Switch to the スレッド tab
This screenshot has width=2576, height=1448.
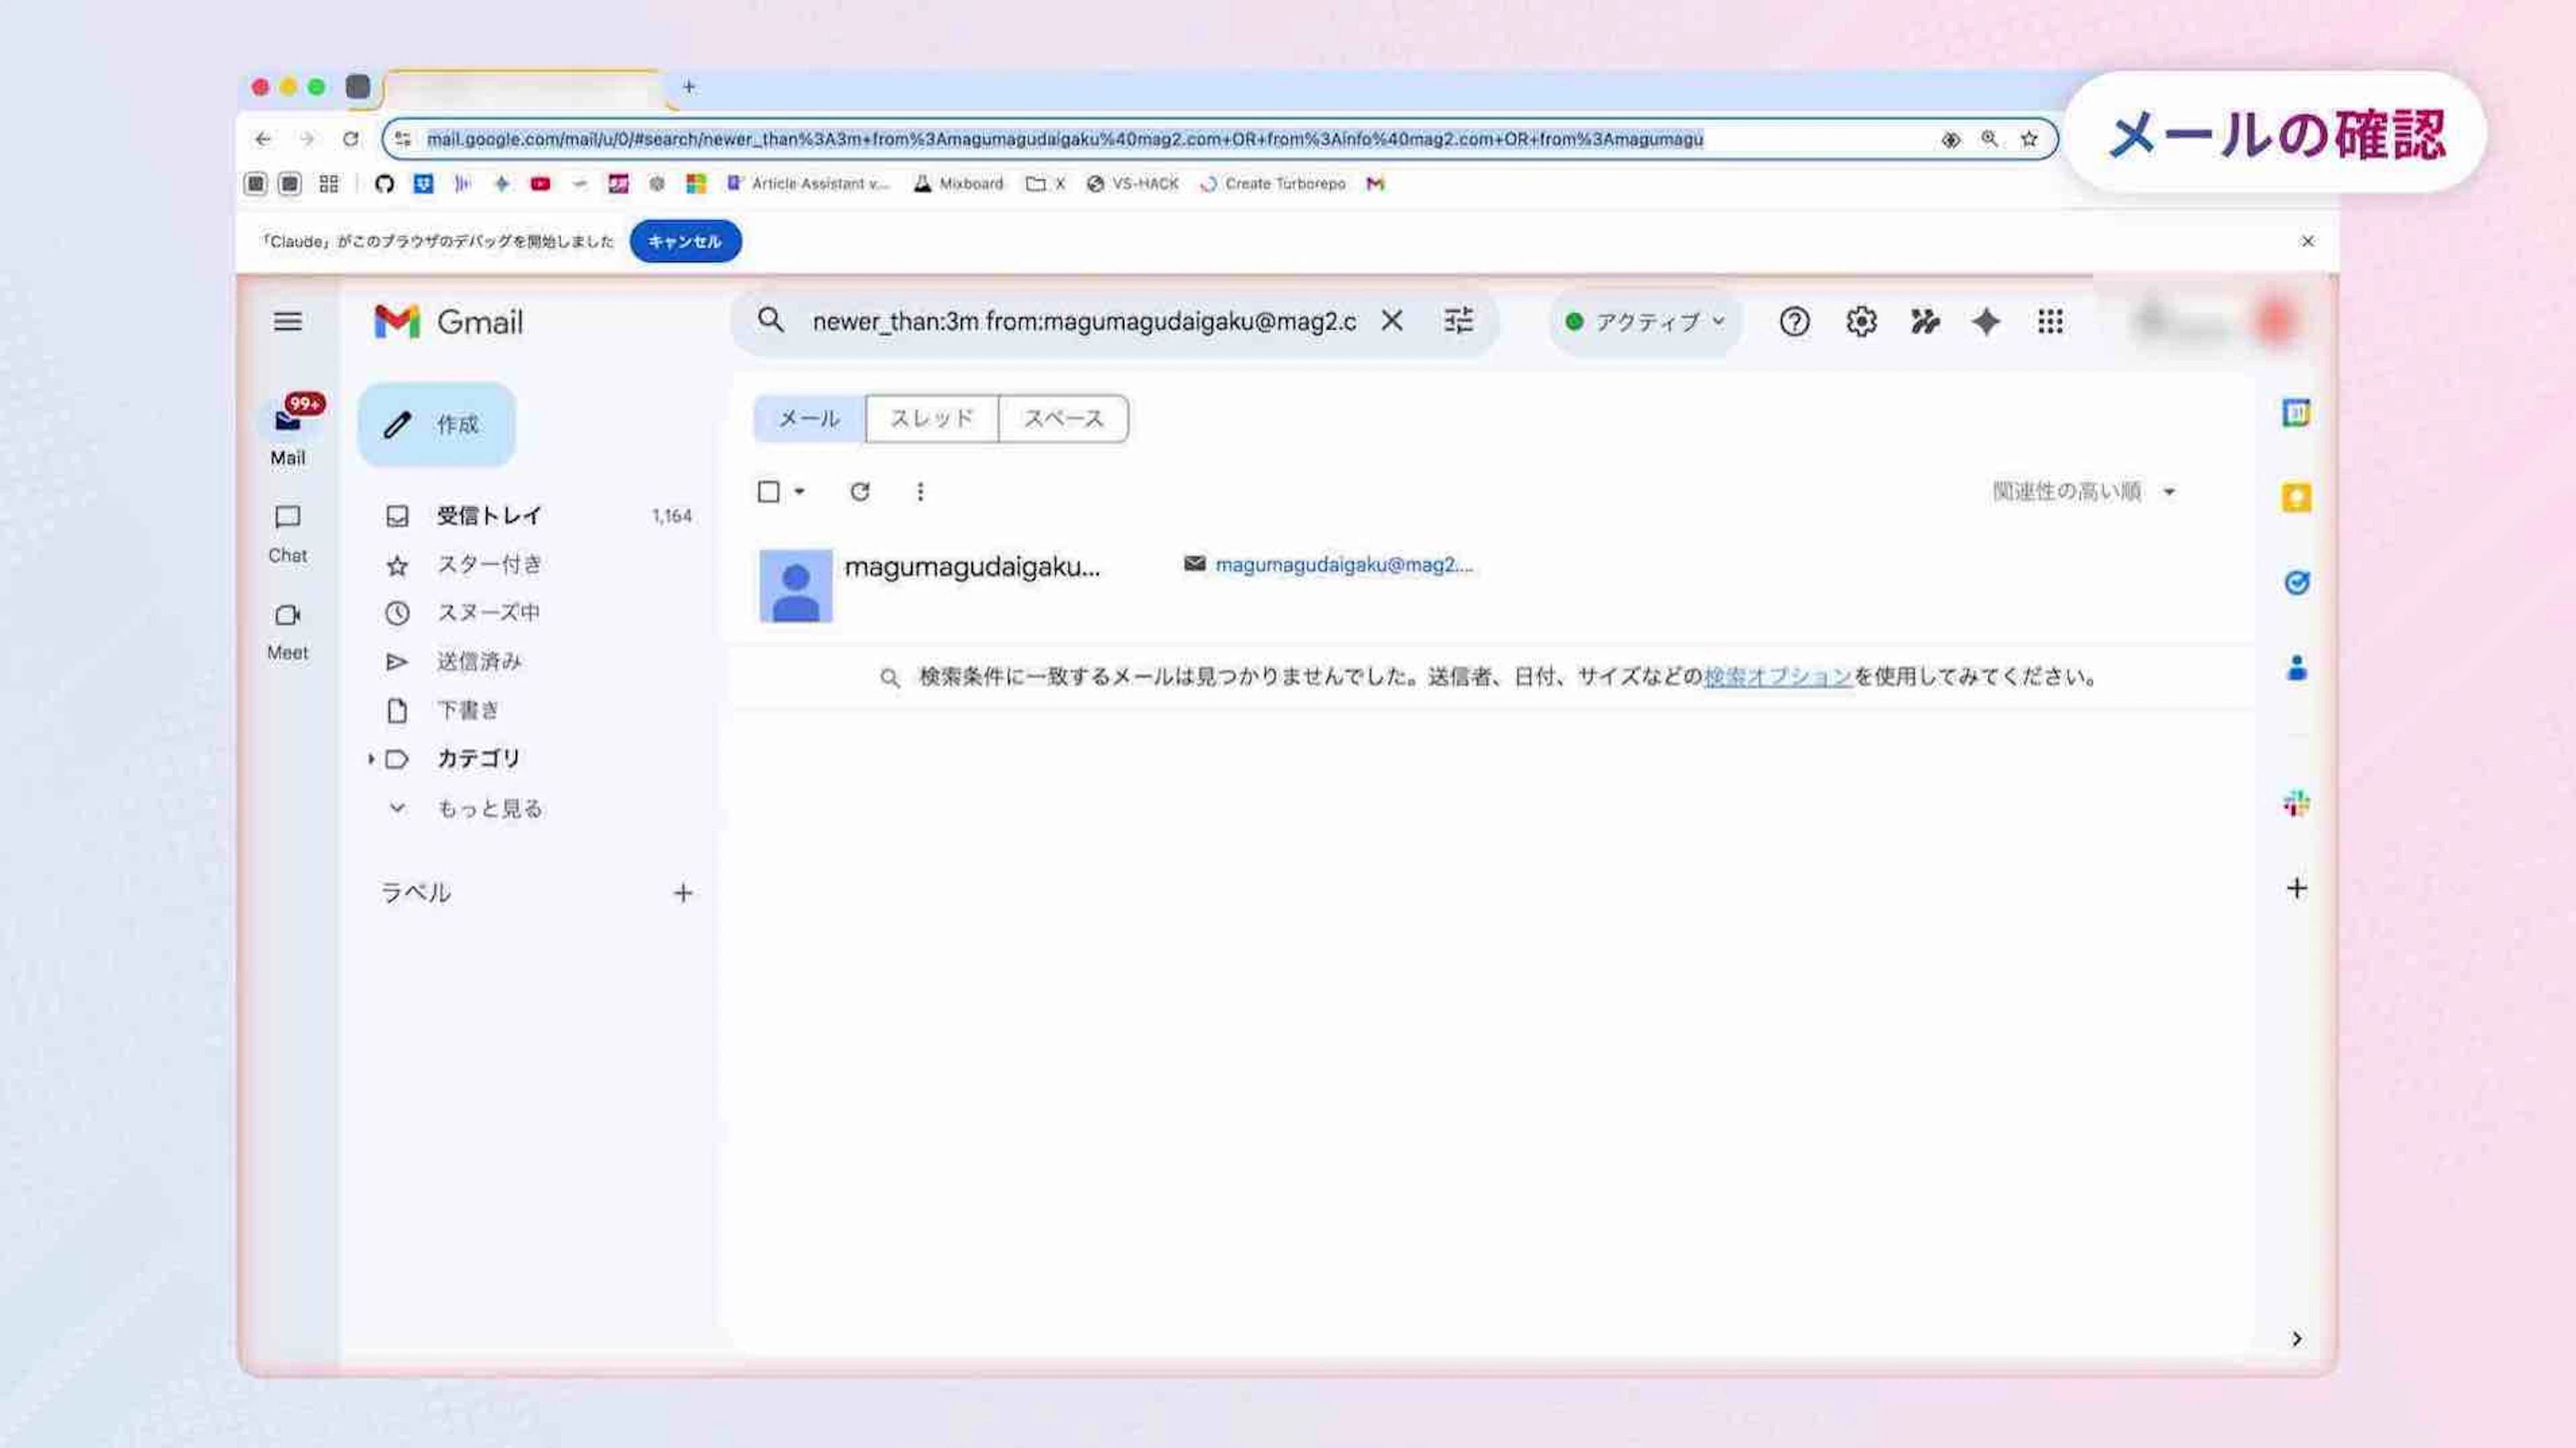(931, 418)
